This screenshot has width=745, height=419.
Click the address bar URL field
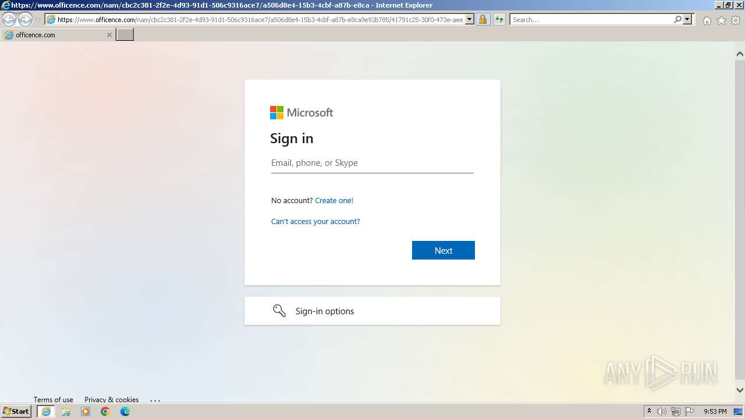point(260,20)
